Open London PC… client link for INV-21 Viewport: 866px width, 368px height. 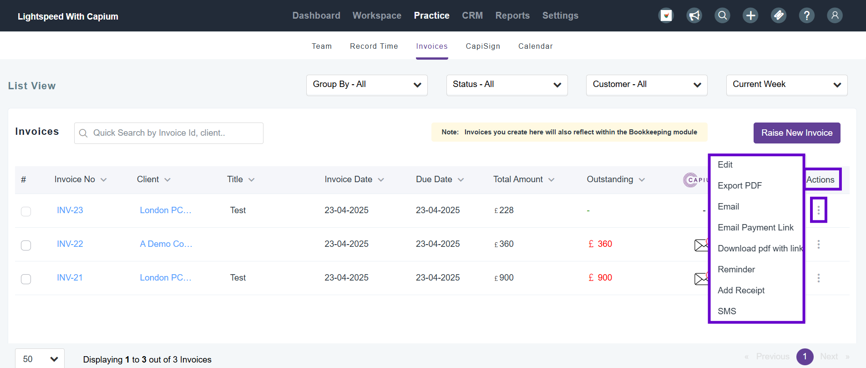click(x=166, y=278)
